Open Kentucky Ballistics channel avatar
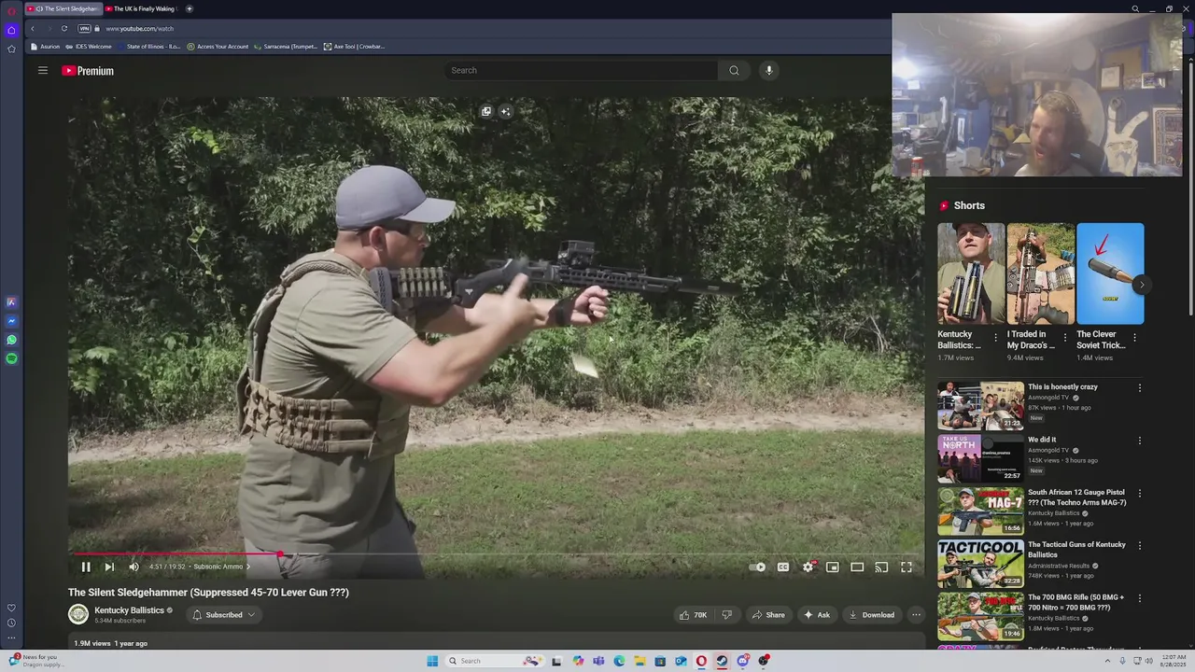 point(78,614)
